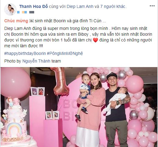Click the blurred post timestamp blocks
The height and width of the screenshot is (147, 158).
[22, 12]
